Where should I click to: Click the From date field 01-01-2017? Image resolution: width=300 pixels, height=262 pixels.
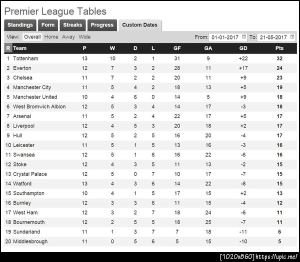225,37
